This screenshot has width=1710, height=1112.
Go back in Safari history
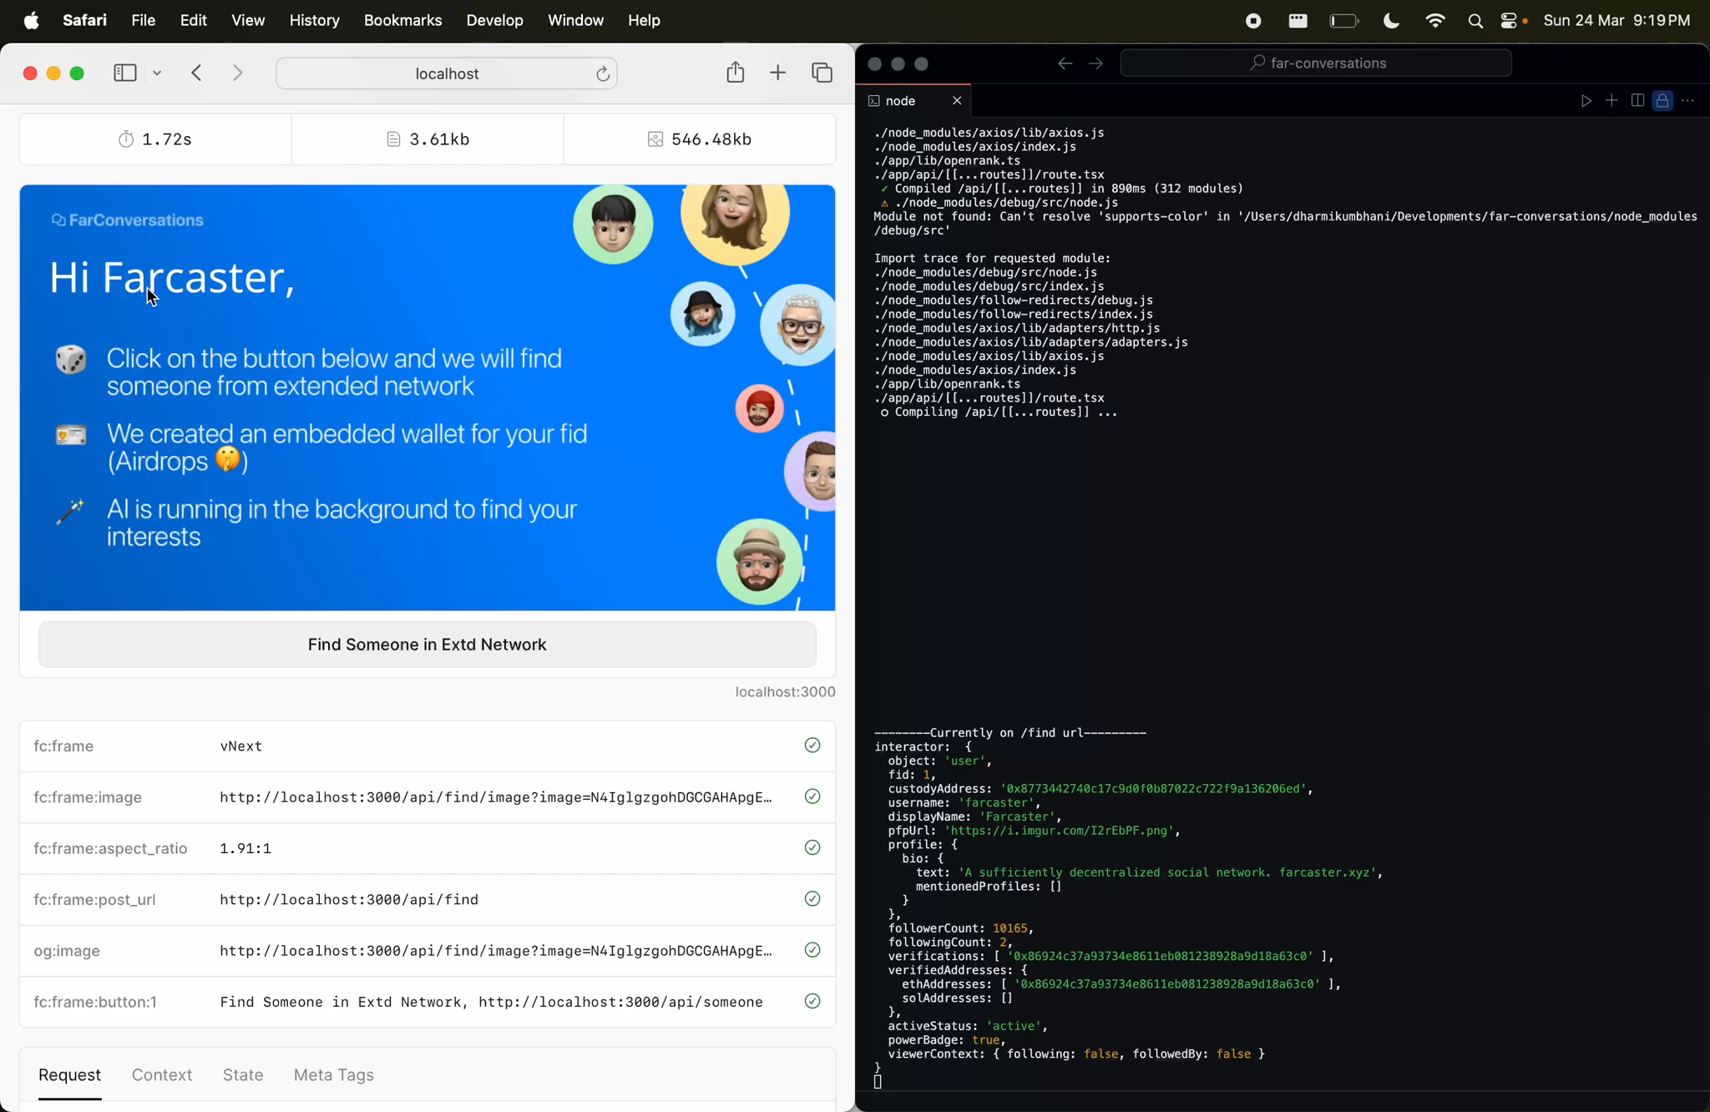(x=197, y=73)
